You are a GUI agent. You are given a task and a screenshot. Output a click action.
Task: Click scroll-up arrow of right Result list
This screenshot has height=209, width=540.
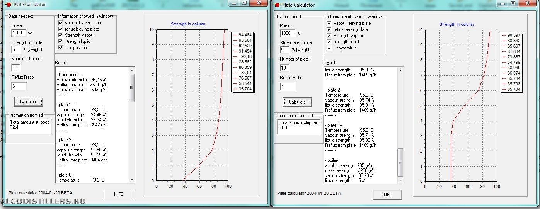pyautogui.click(x=400, y=70)
